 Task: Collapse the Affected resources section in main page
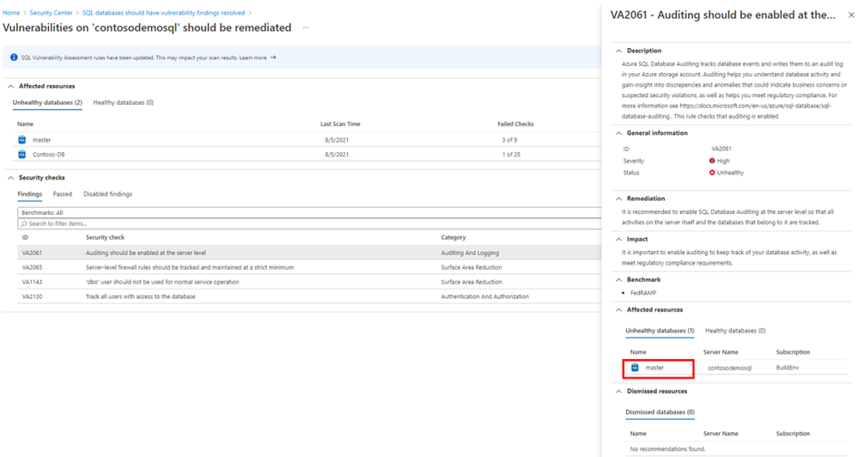[x=11, y=87]
